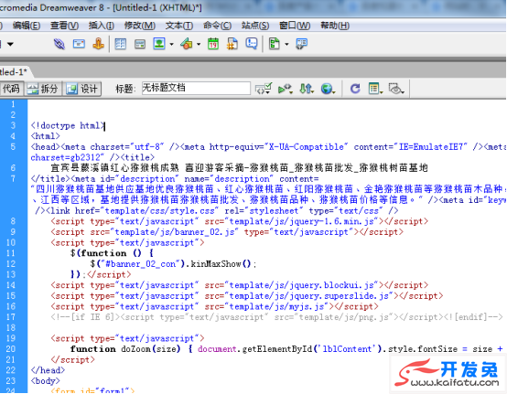This screenshot has height=394, width=507.
Task: Click the jquery.superslide.js script line
Action: [247, 296]
